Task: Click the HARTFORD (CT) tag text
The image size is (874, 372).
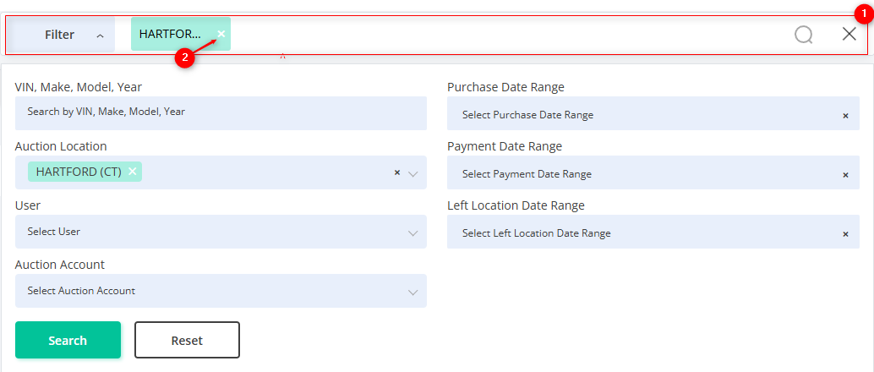Action: point(79,172)
